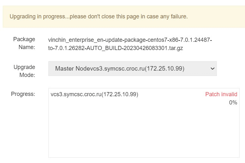Image resolution: width=245 pixels, height=163 pixels.
Task: Click the "please don't close this page" warning text
Action: tap(108, 16)
